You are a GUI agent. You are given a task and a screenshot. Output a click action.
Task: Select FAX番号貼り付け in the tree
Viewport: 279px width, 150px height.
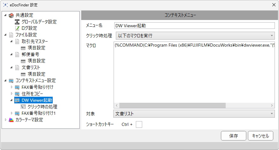point(37,87)
